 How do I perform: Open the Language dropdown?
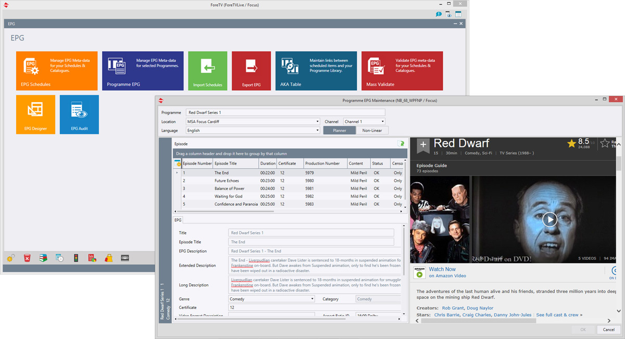tap(317, 131)
